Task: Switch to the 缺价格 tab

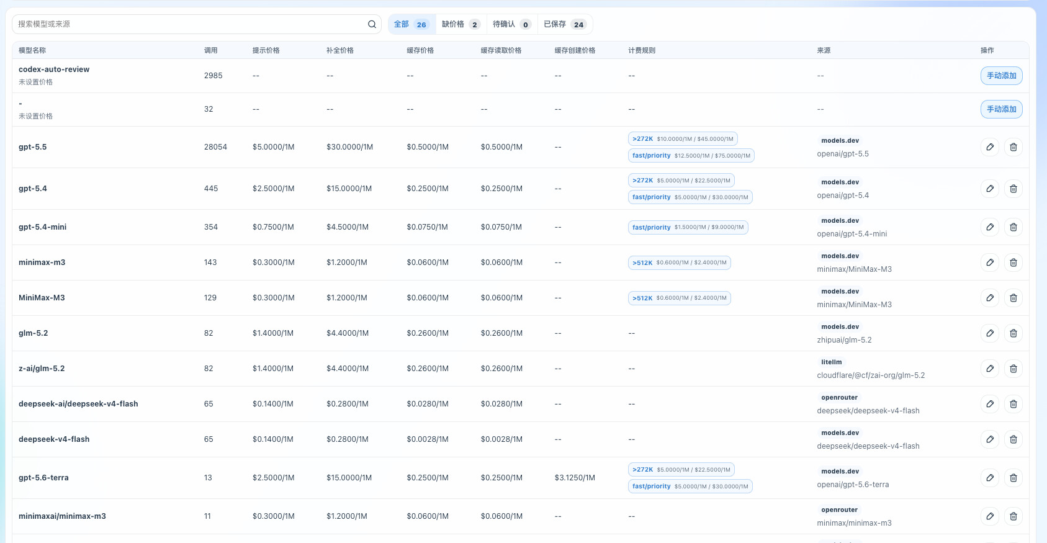Action: [x=461, y=24]
